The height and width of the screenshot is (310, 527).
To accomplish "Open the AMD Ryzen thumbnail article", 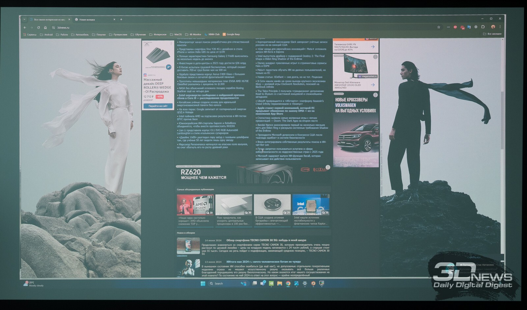I will [x=195, y=205].
